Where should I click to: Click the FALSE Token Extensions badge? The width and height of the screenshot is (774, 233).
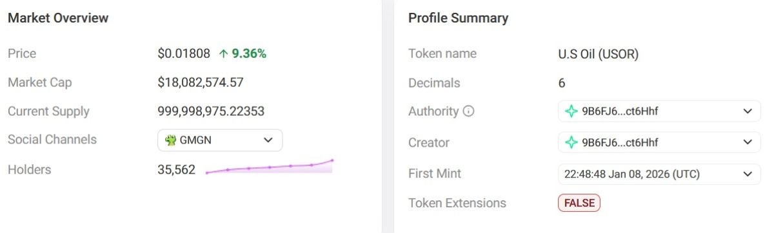[x=579, y=203]
